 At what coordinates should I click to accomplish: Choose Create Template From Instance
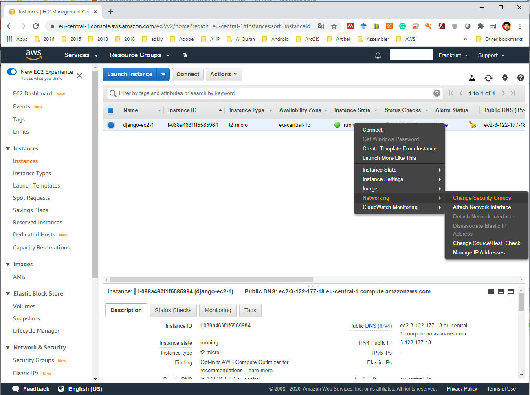[x=399, y=148]
